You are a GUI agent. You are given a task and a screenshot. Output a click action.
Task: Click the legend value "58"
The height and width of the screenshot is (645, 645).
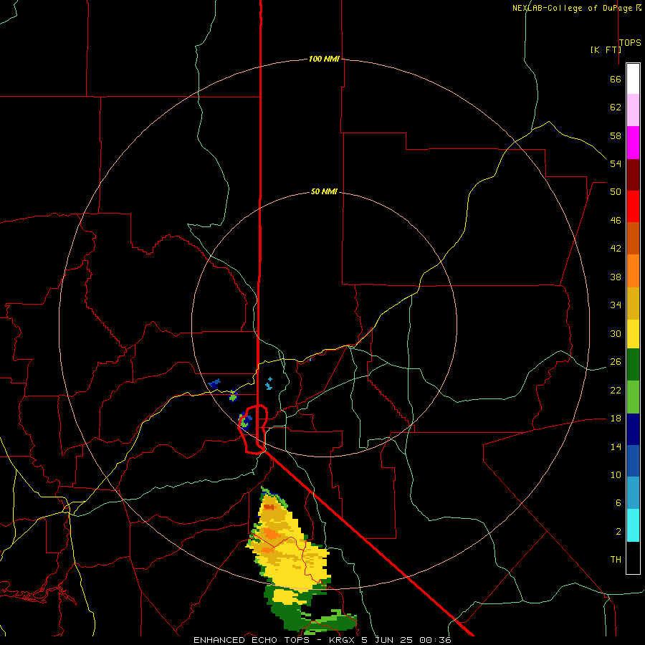pyautogui.click(x=616, y=135)
